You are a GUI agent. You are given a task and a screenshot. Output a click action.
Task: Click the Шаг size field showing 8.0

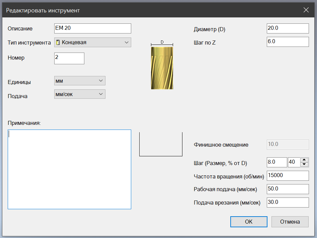tap(277, 162)
